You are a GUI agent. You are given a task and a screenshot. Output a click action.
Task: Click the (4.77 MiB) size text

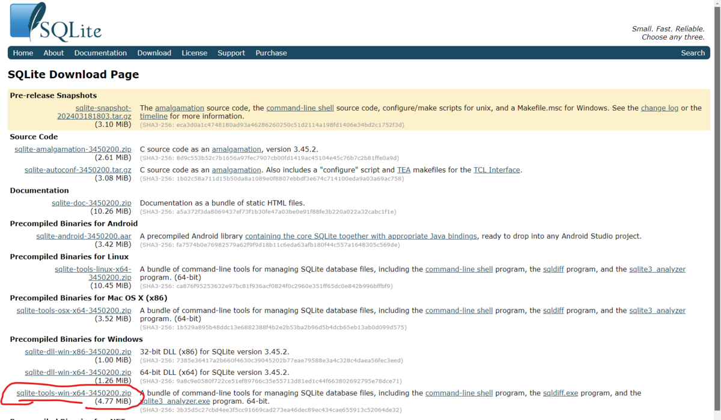pos(113,401)
